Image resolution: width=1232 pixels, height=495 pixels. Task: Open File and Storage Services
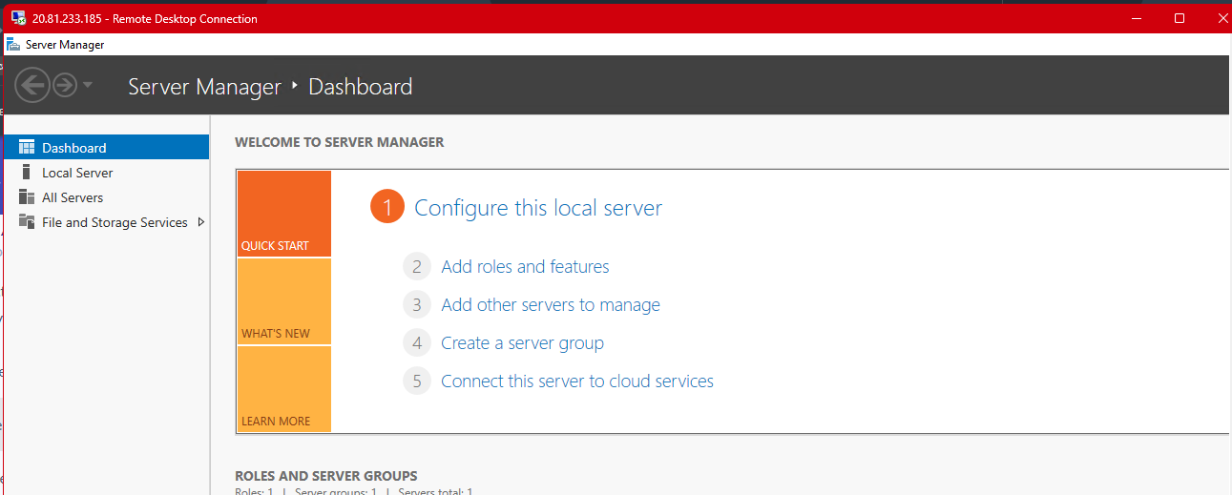(106, 222)
